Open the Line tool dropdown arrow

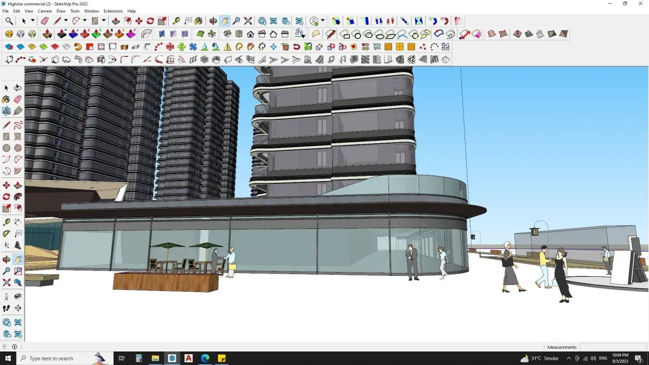pyautogui.click(x=65, y=21)
